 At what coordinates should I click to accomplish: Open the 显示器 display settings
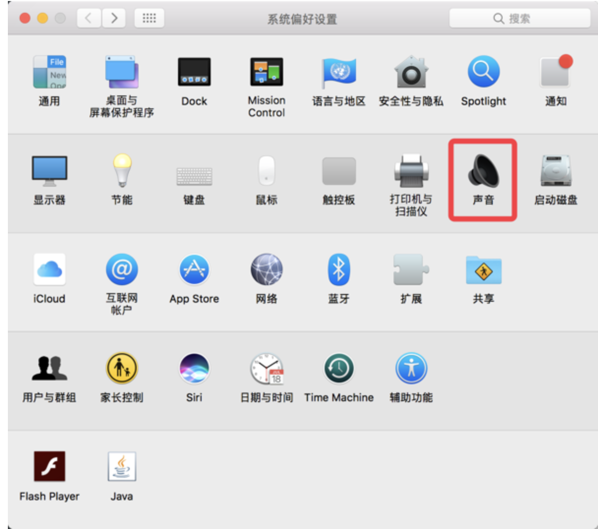[x=49, y=172]
